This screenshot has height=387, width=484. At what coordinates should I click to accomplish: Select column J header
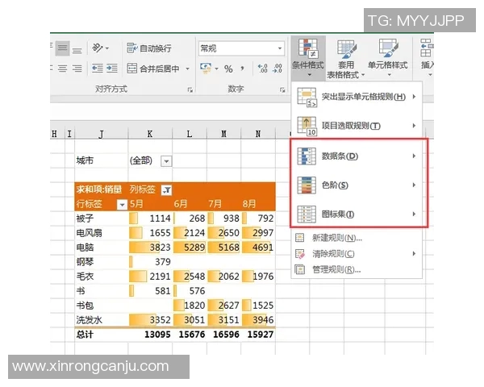(102, 134)
